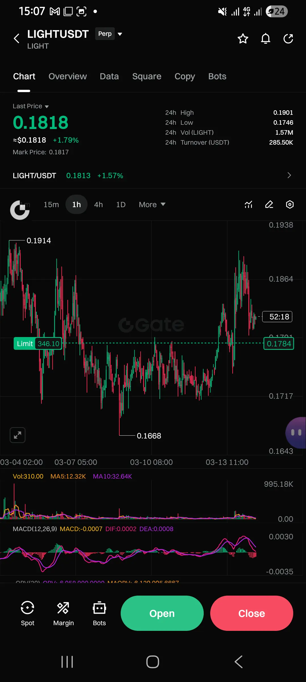Open chart settings hexagon icon

pyautogui.click(x=290, y=204)
